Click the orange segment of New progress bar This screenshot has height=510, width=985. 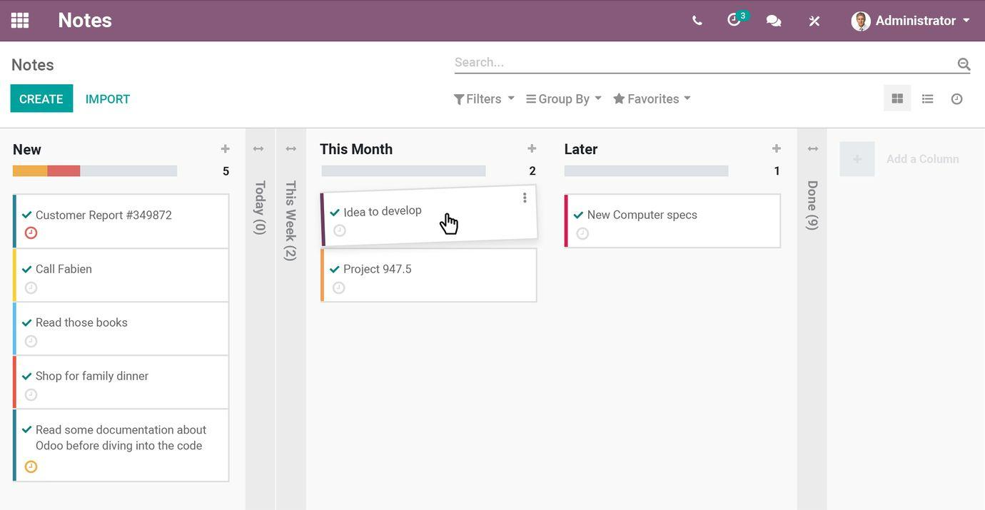point(30,171)
